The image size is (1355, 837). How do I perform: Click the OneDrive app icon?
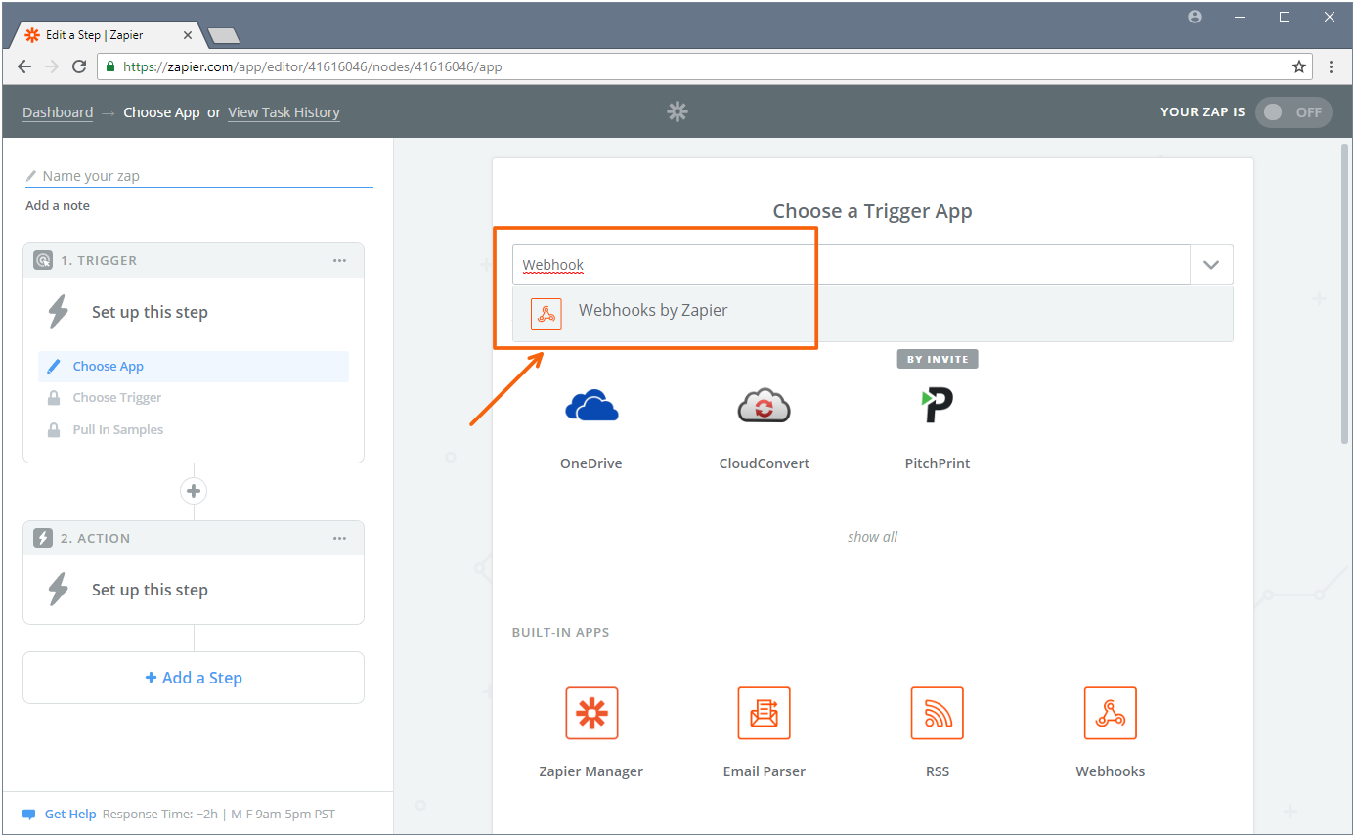[x=591, y=406]
